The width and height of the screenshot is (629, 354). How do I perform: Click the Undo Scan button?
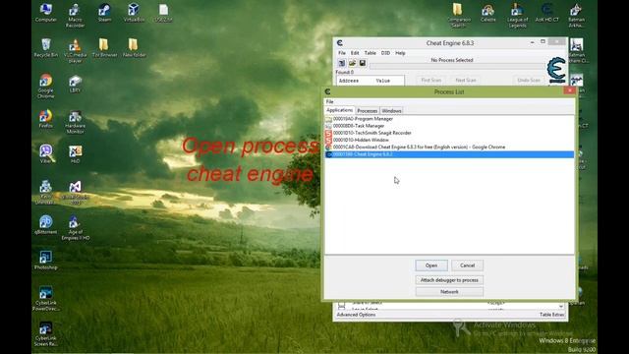(x=529, y=81)
